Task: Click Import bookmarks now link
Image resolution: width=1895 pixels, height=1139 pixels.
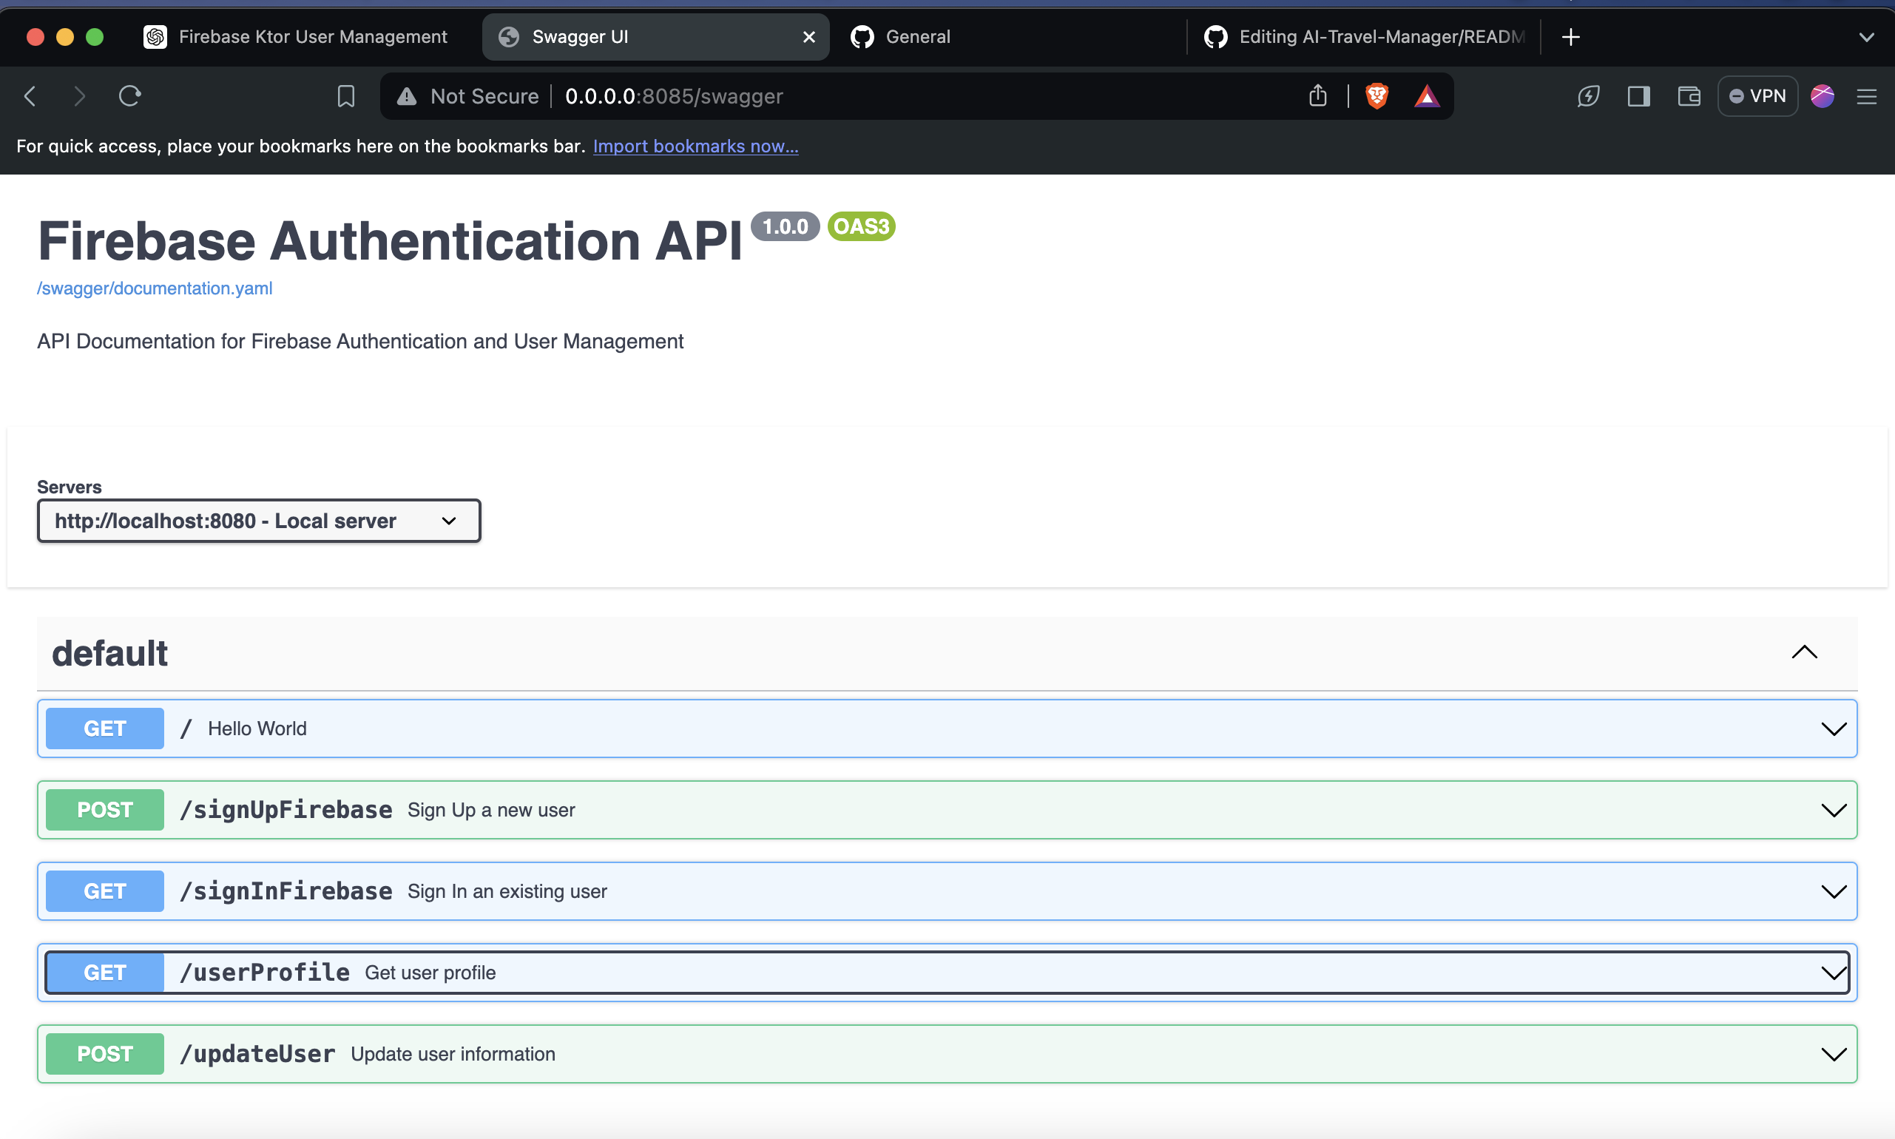Action: tap(695, 146)
